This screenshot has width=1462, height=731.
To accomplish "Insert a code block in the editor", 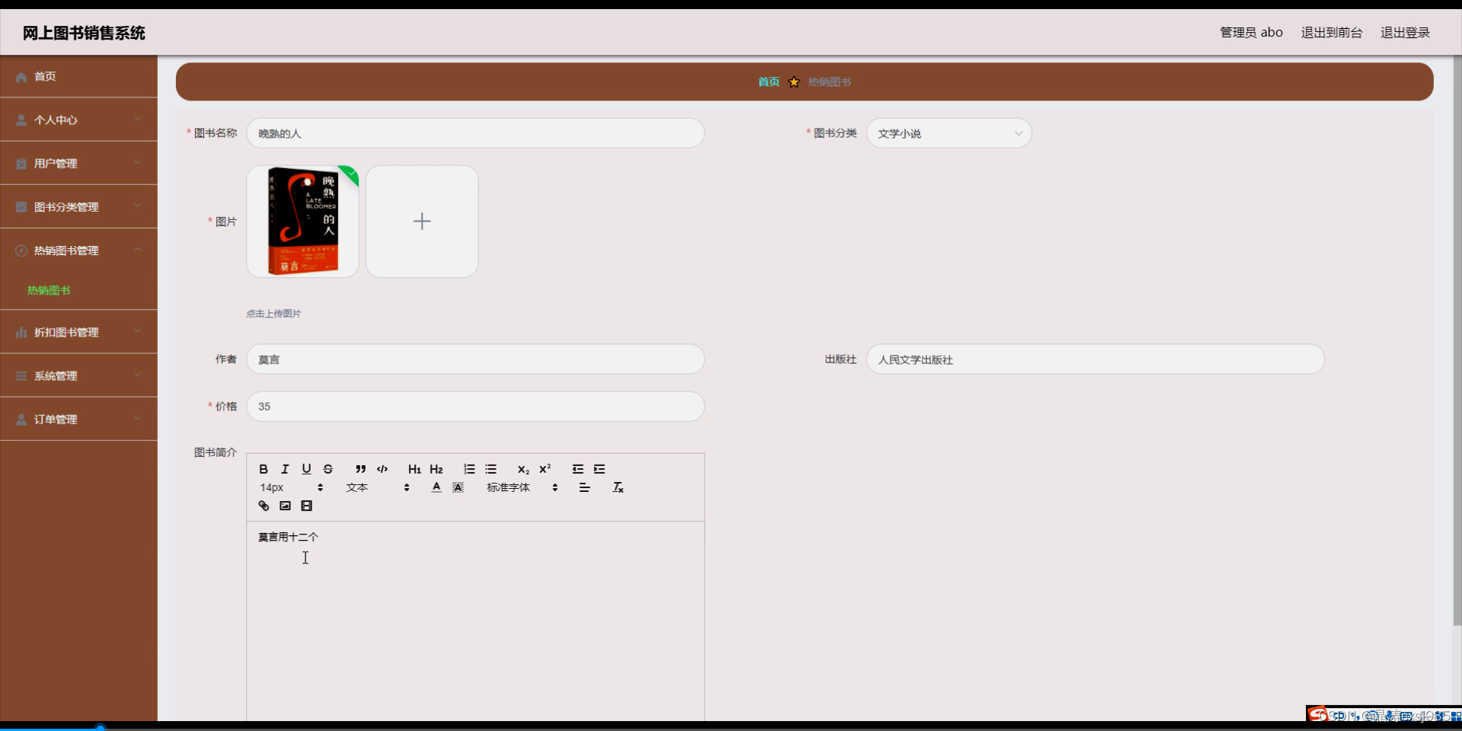I will click(382, 469).
